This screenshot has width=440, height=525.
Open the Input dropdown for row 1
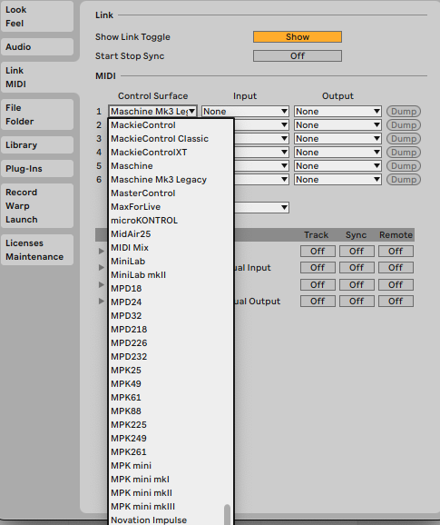(245, 111)
